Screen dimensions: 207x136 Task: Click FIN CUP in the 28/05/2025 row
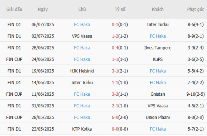pyautogui.click(x=14, y=117)
